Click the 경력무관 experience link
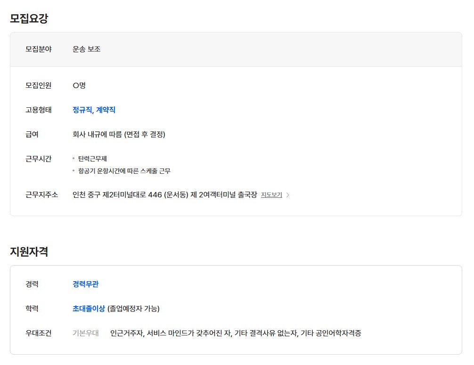 (85, 284)
